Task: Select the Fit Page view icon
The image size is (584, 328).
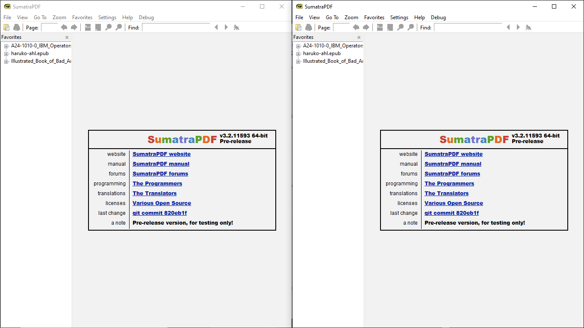Action: point(98,27)
